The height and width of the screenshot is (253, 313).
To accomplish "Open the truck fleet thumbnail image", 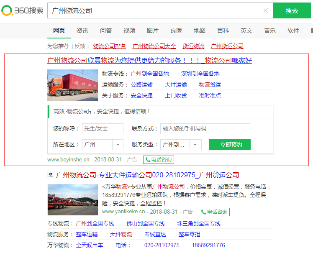I will click(x=72, y=199).
